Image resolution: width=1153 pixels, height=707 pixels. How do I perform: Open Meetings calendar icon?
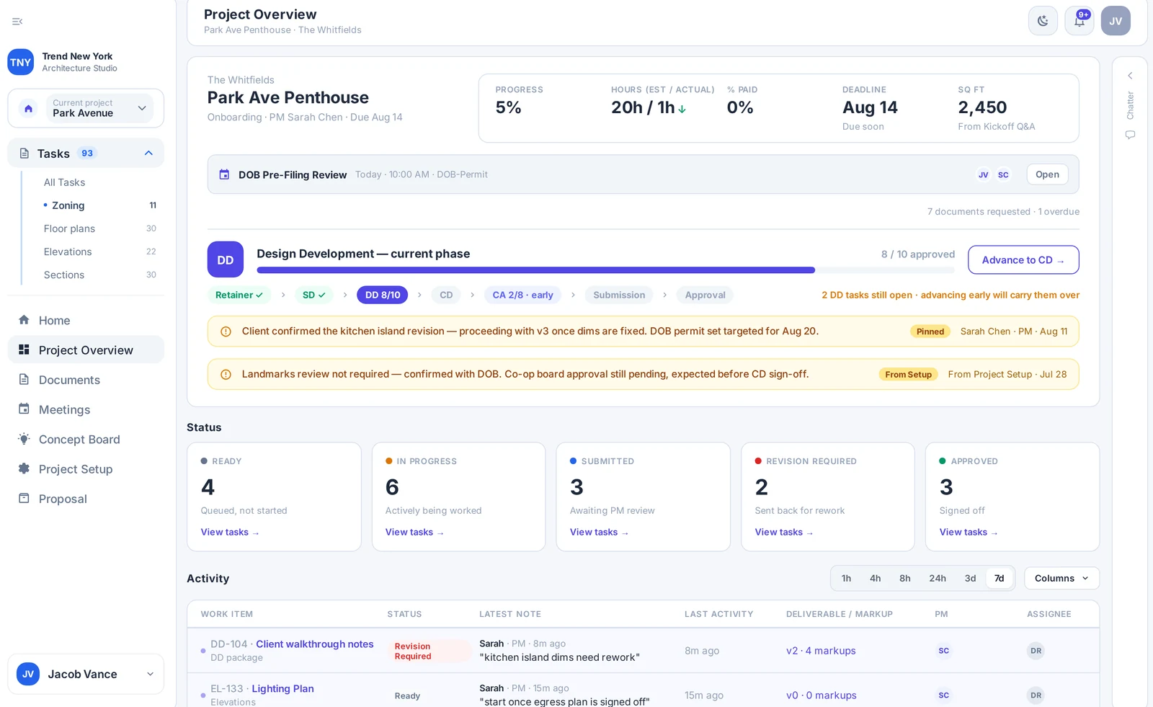[24, 409]
